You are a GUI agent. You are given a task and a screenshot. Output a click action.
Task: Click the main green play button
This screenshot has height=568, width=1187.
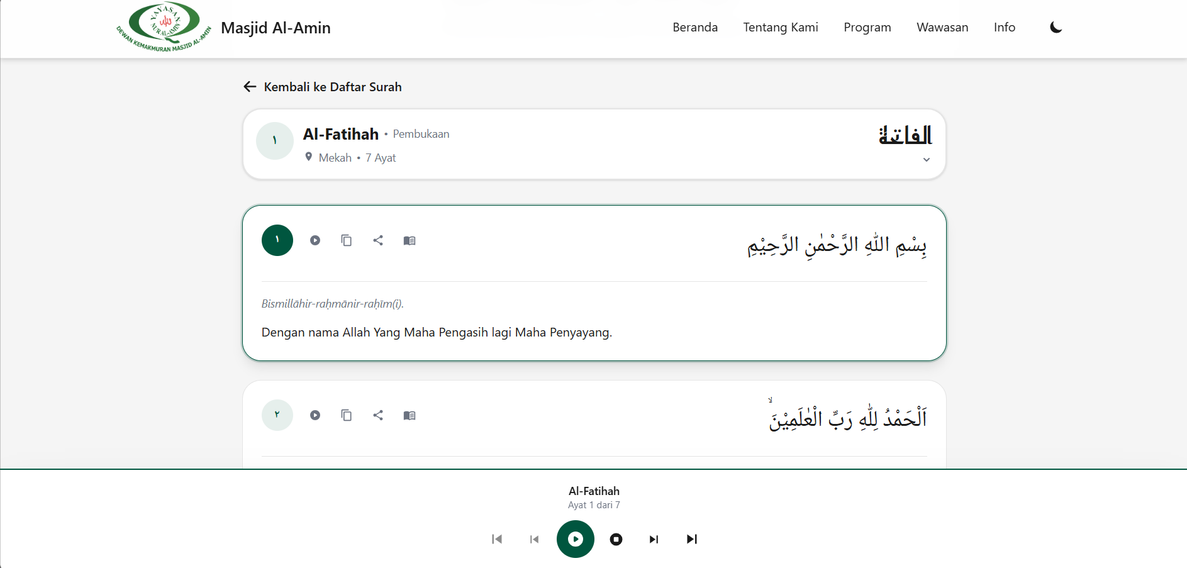click(576, 539)
